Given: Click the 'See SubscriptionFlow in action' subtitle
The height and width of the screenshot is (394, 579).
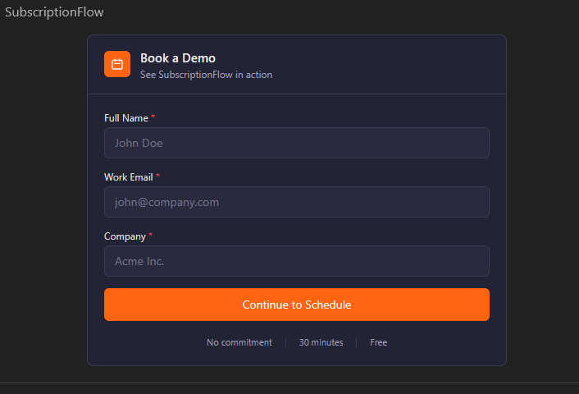Looking at the screenshot, I should coord(206,75).
